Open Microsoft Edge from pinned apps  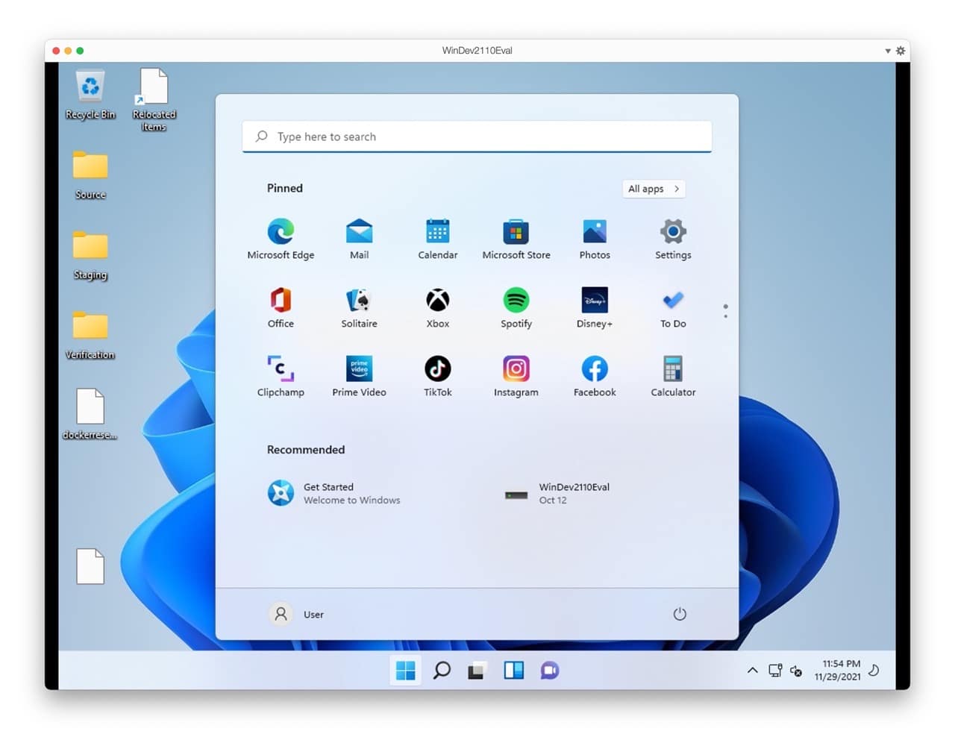281,239
